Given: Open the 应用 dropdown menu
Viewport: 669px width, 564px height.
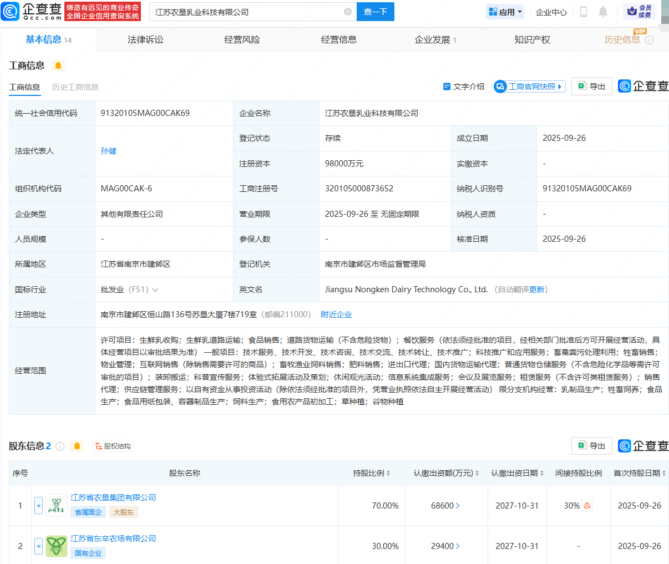Looking at the screenshot, I should [x=505, y=12].
